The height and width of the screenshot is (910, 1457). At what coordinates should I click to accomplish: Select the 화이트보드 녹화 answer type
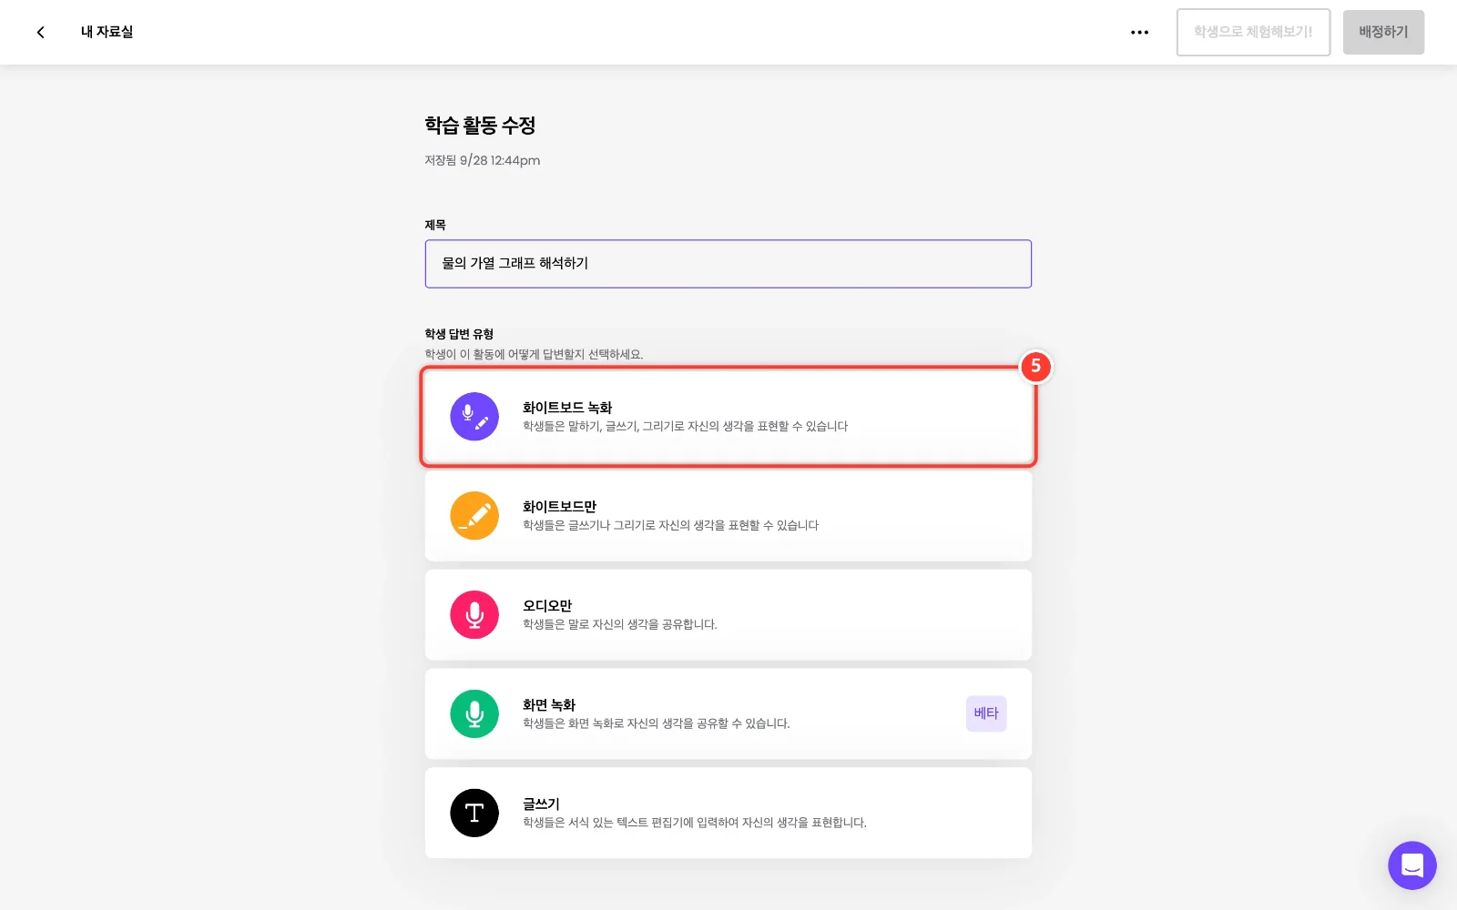point(728,417)
